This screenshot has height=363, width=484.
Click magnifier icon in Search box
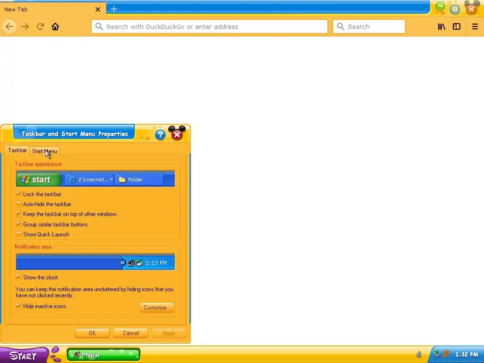(x=340, y=26)
